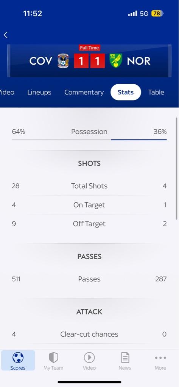179x387 pixels.
Task: Open the More dots menu
Action: [160, 358]
